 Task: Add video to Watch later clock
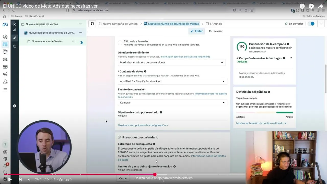[311, 6]
